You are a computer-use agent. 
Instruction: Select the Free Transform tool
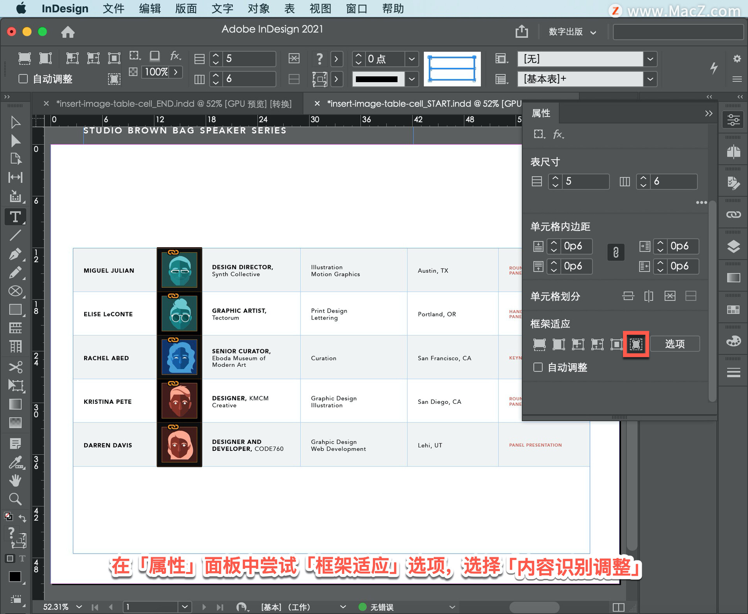16,385
